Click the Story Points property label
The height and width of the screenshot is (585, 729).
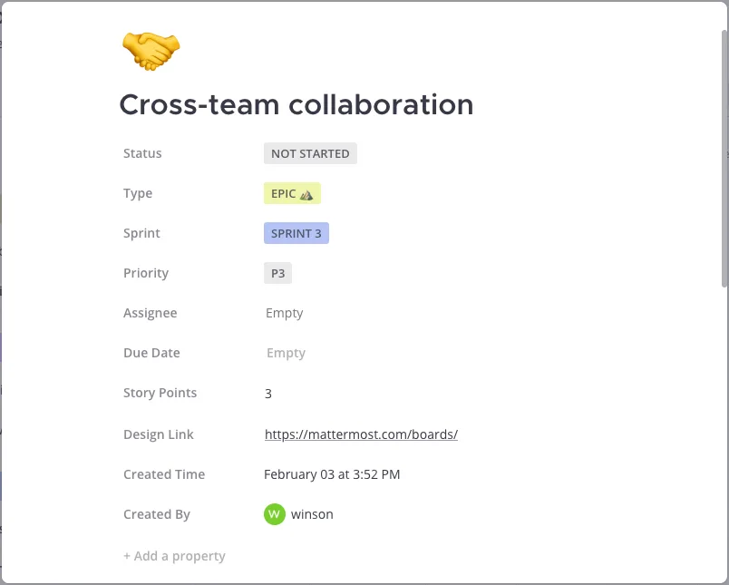160,393
